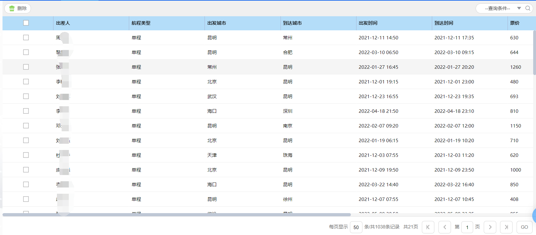Click the horizontal scrollbar thumb
The width and height of the screenshot is (536, 235).
coord(176,215)
